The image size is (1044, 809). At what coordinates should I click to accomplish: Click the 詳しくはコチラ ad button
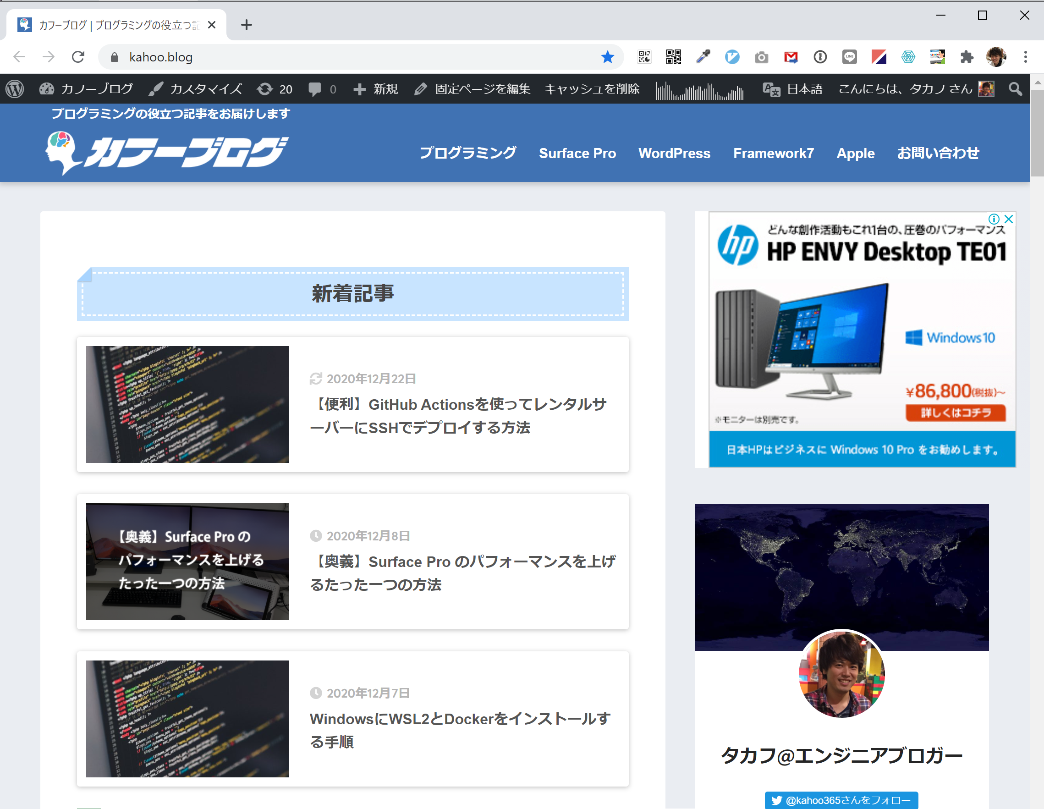(x=954, y=413)
